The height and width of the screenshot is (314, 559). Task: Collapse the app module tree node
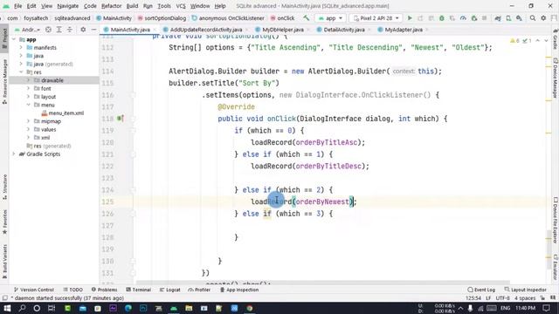pos(14,39)
